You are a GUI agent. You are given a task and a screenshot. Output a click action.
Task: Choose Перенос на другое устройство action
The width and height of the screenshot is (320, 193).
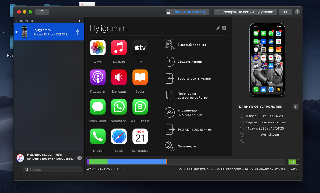click(x=186, y=95)
